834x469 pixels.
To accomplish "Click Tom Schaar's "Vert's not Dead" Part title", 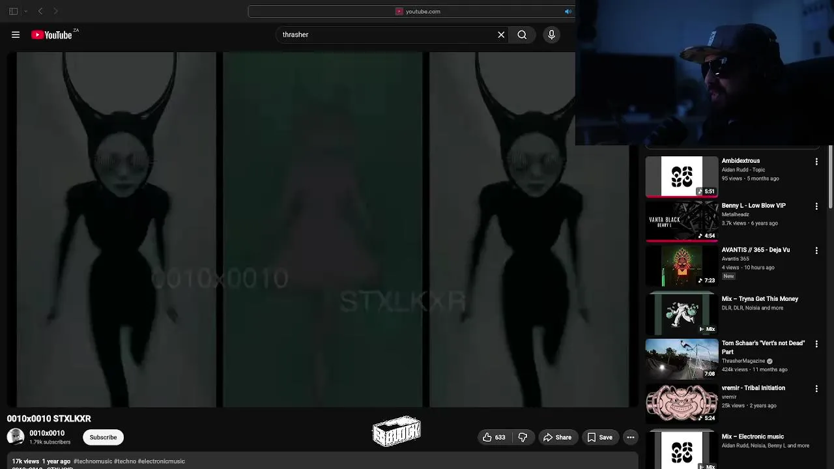I will [763, 347].
